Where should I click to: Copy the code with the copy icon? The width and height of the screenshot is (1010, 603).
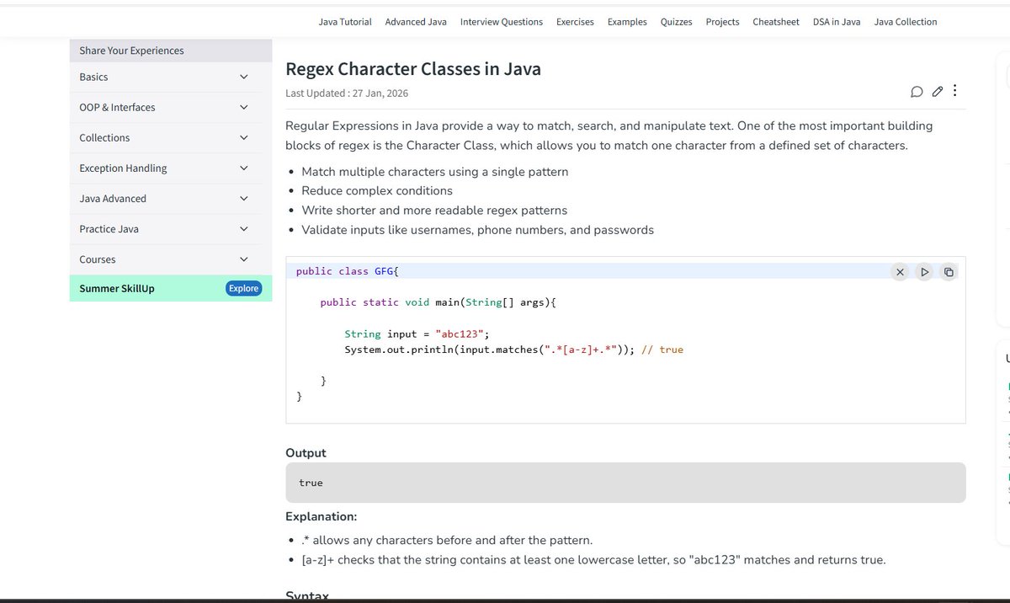pos(949,272)
